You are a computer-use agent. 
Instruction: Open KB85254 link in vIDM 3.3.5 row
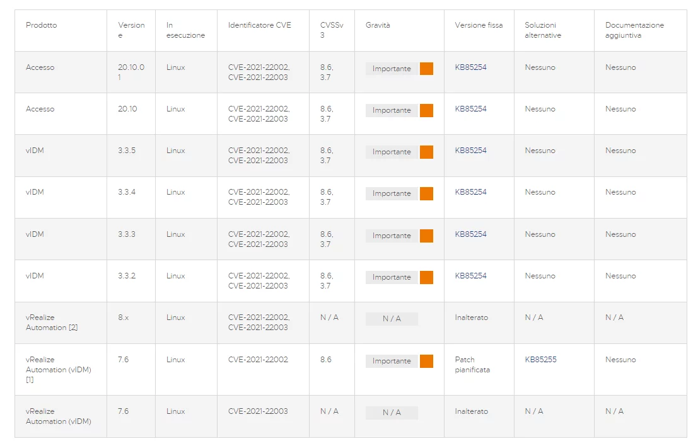point(470,151)
